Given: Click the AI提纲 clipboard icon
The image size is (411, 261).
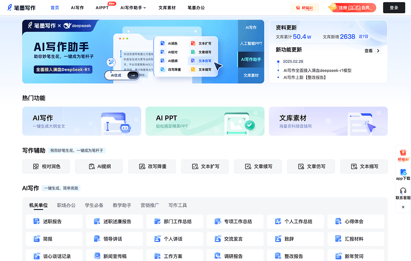Looking at the screenshot, I should click(x=91, y=166).
